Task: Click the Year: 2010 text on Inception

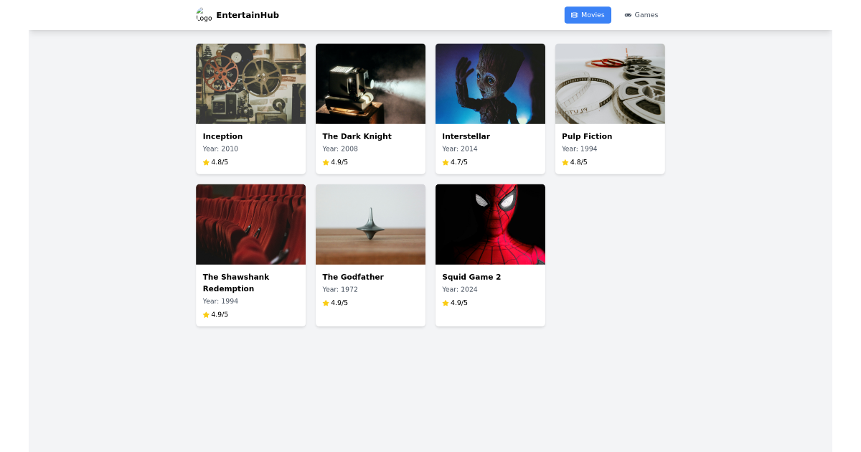Action: (x=220, y=149)
